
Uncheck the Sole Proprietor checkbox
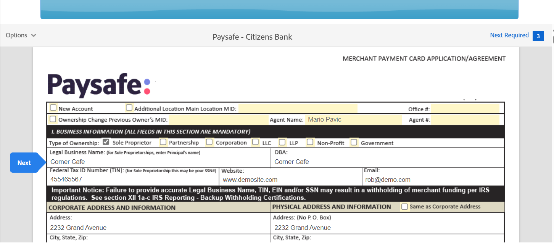(x=106, y=142)
